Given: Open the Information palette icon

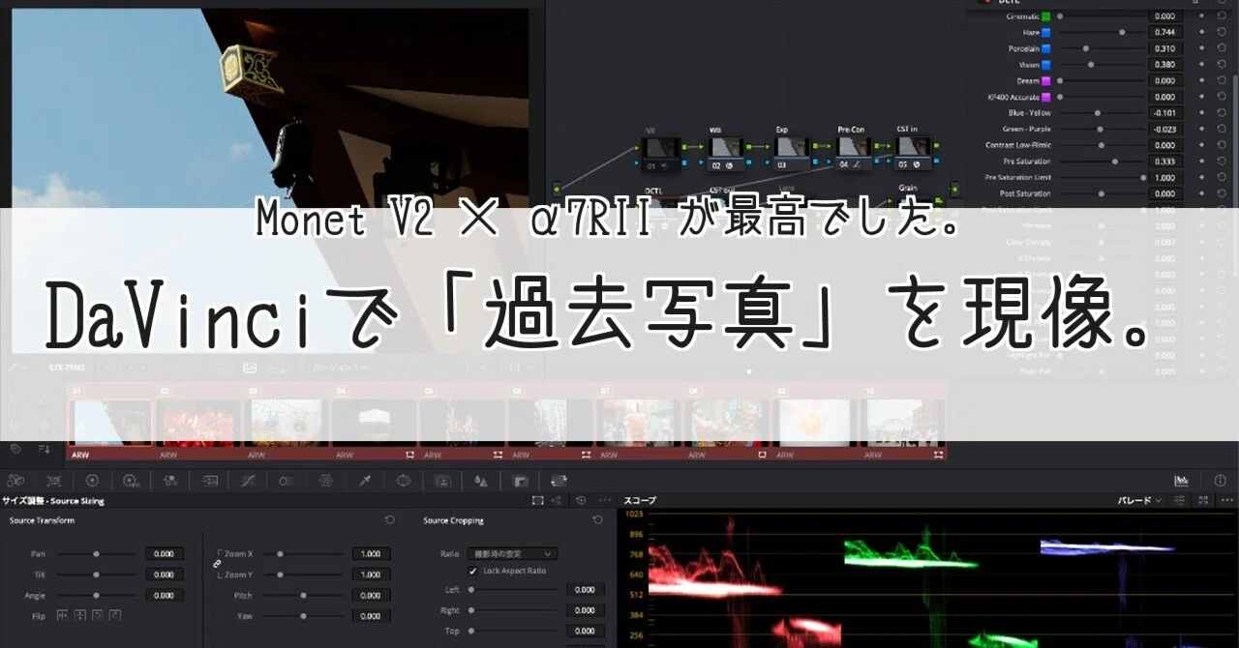Looking at the screenshot, I should point(1220,480).
